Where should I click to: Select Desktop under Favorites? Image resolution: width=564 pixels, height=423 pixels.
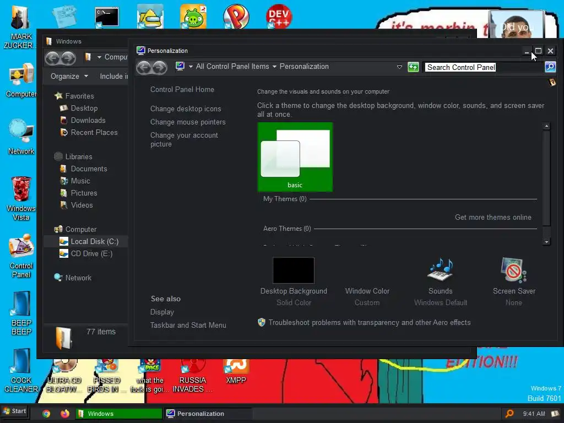tap(84, 109)
